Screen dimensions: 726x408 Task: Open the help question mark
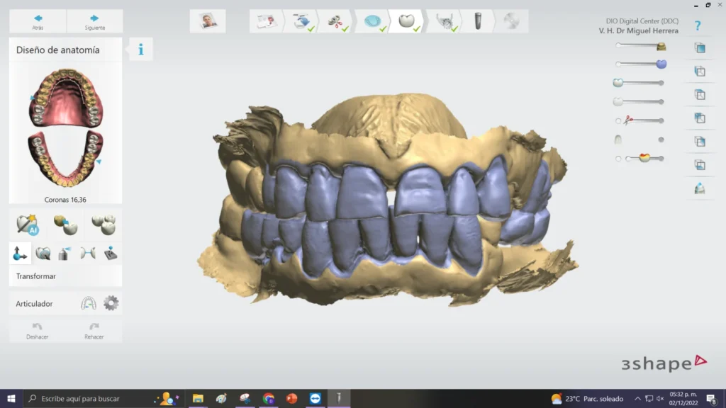698,25
